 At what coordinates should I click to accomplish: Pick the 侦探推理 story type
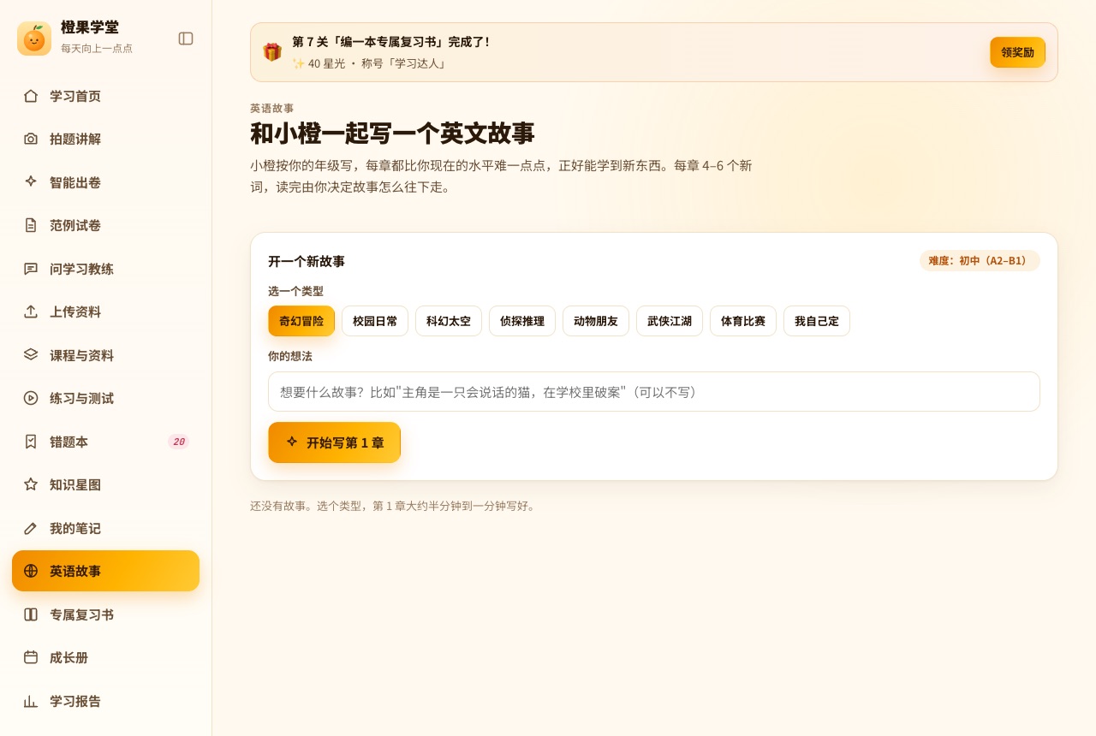point(522,321)
